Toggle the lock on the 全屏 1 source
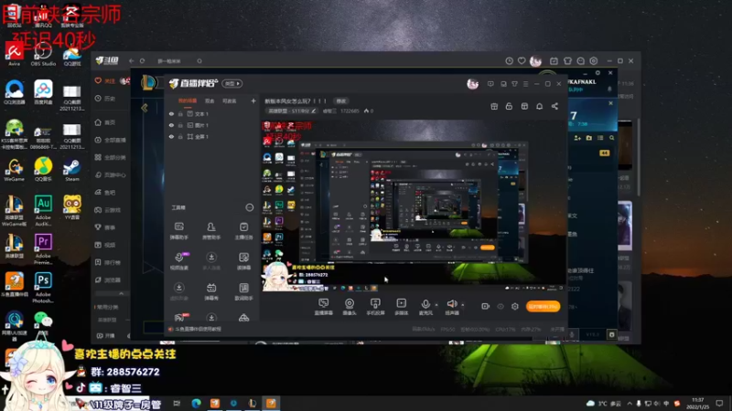This screenshot has width=732, height=411. tap(180, 137)
